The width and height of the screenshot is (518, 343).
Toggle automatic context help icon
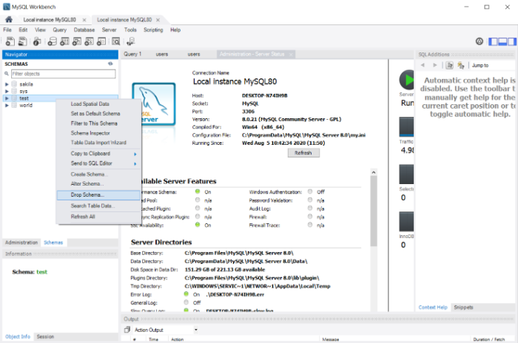click(461, 65)
